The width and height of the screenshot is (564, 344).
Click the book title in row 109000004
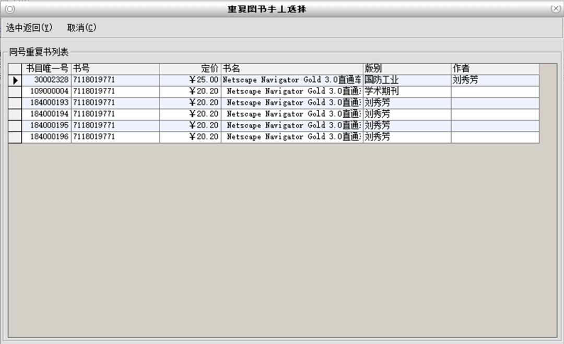pyautogui.click(x=292, y=91)
